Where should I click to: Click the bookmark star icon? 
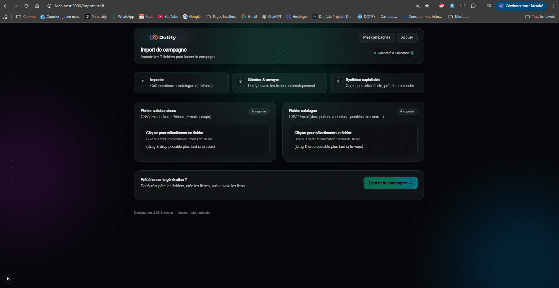[x=427, y=6]
